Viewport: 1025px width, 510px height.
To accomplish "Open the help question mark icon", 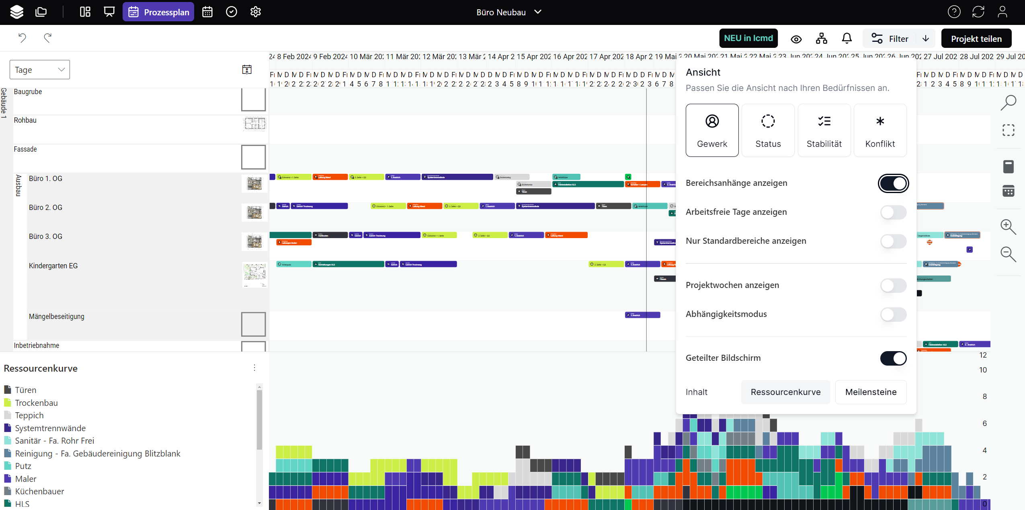I will (x=954, y=12).
